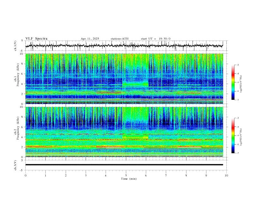Click the "-5" tick label on ch.3(V) axis
The width and height of the screenshot is (255, 197).
pos(22,170)
